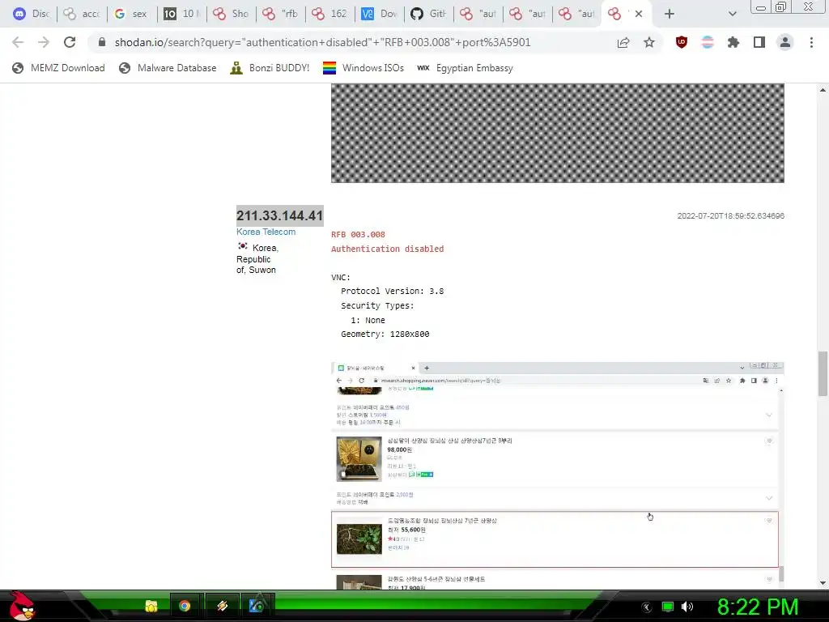829x622 pixels.
Task: Switch to the Discord tab
Action: (30, 14)
